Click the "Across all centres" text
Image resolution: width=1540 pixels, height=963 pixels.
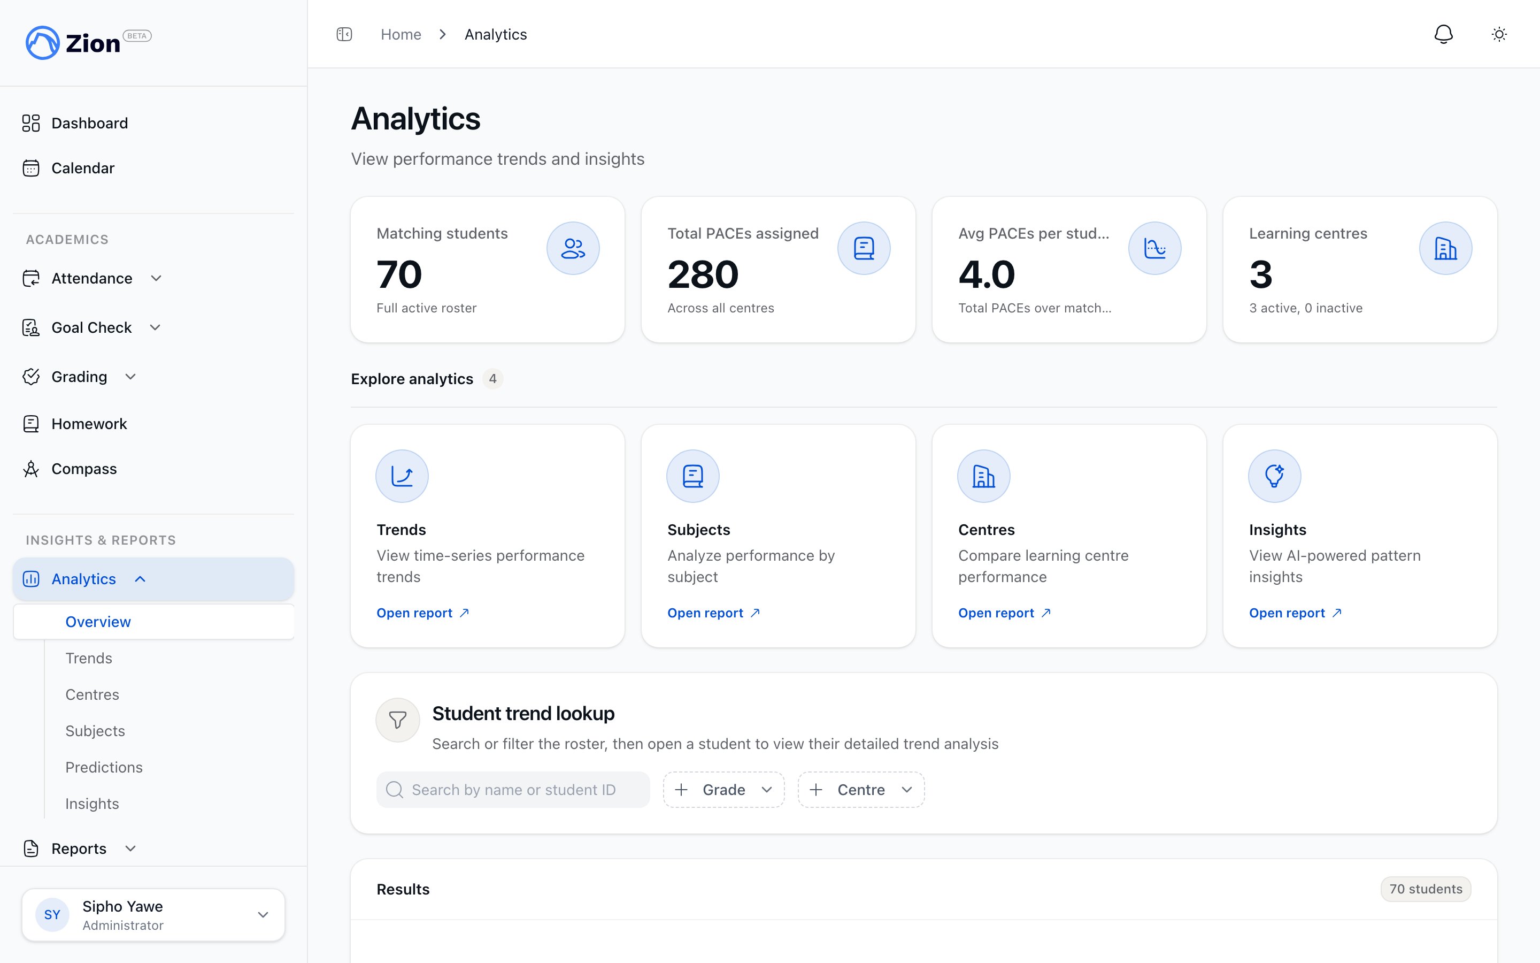point(720,308)
